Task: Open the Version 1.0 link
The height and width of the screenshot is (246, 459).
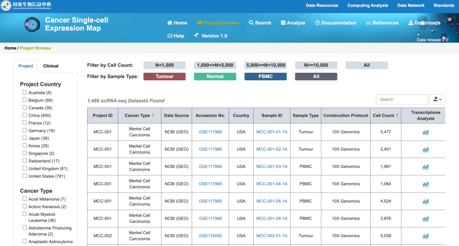Action: click(210, 36)
